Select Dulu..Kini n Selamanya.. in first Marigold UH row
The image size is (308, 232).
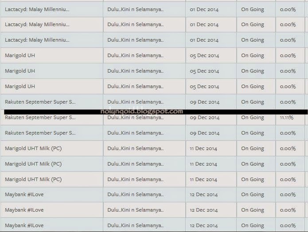click(135, 55)
